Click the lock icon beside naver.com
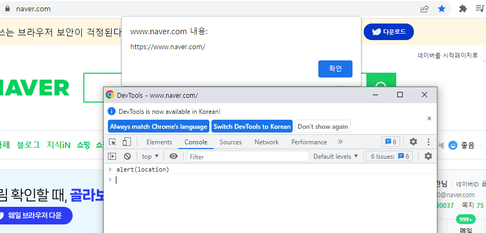486x233 pixels. tap(7, 9)
